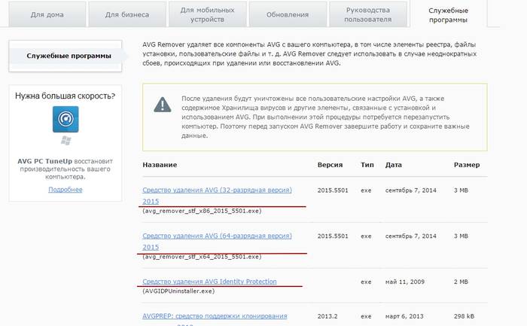Open the AVGPREP cloning support link
This screenshot has height=326, width=527.
coord(215,316)
